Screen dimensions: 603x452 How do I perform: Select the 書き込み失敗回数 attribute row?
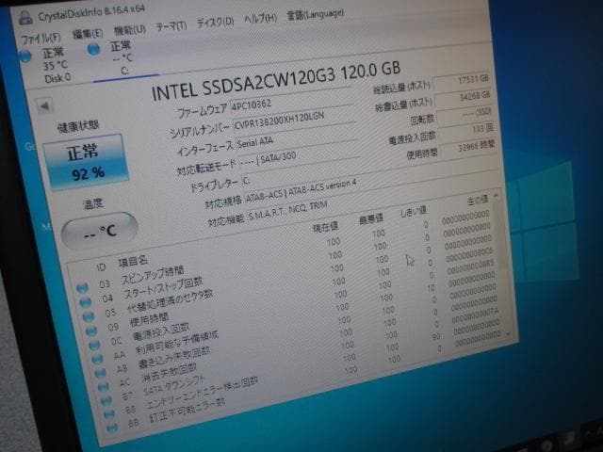coord(295,329)
